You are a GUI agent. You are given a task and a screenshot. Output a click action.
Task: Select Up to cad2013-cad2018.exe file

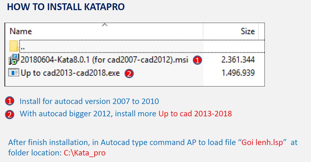[70, 73]
